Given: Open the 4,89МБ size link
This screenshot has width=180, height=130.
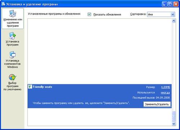Looking at the screenshot, I should pos(166,87).
